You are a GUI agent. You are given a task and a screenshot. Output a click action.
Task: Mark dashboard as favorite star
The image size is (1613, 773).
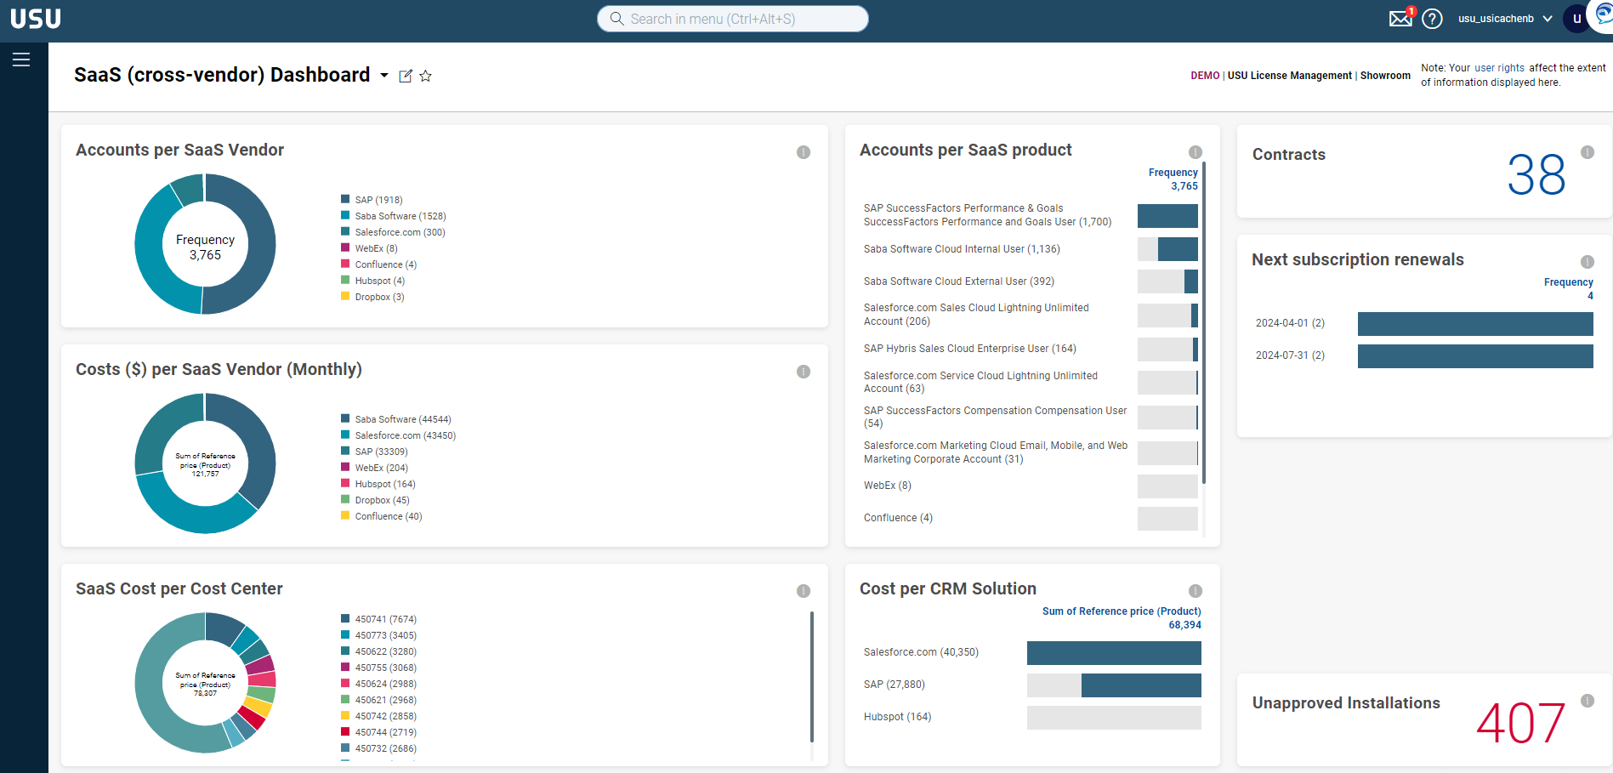(425, 76)
